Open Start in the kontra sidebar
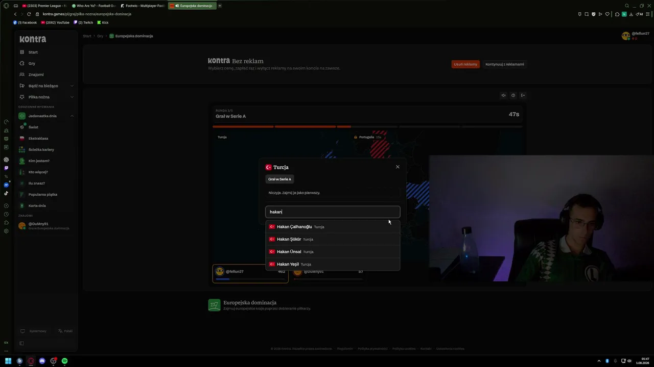Screen dimensions: 654x367 point(46,52)
